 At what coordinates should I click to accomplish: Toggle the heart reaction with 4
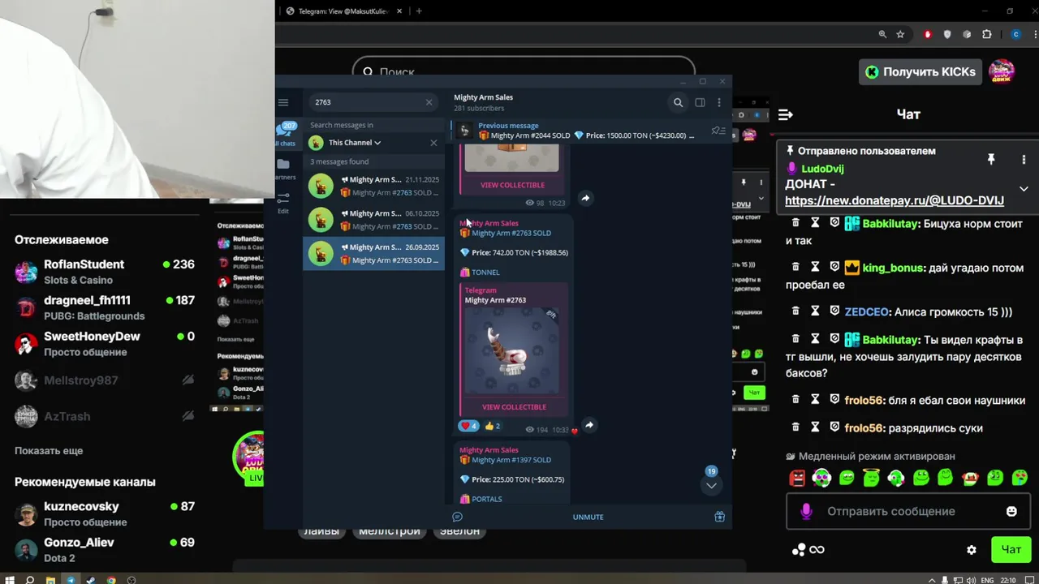(x=469, y=426)
